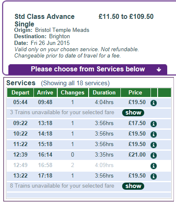Click the Arrive column header
The height and width of the screenshot is (204, 176).
click(45, 92)
